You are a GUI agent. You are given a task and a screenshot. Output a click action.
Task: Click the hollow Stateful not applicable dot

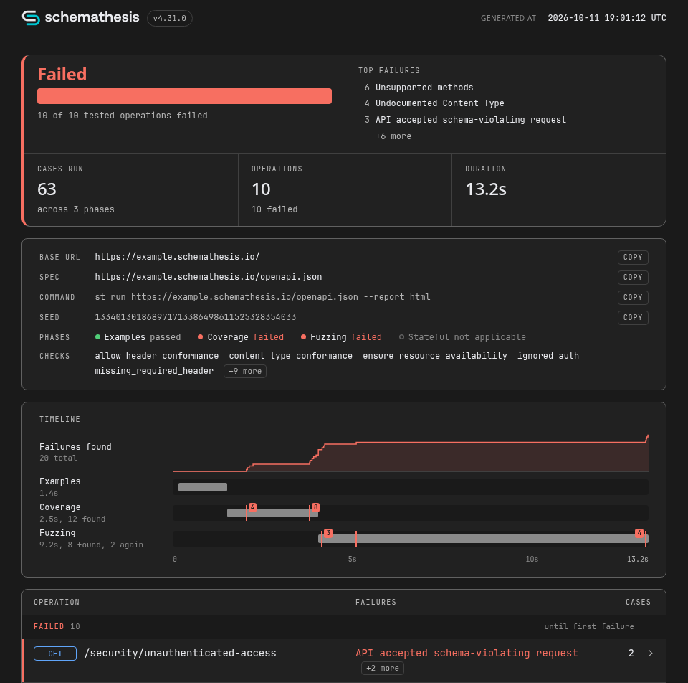click(x=401, y=337)
